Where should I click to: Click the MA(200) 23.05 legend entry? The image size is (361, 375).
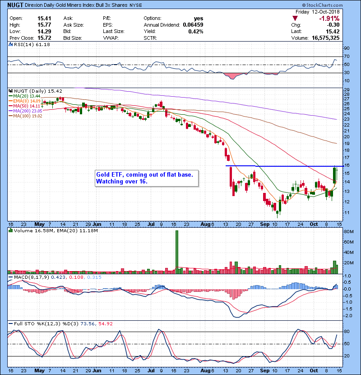pos(26,111)
